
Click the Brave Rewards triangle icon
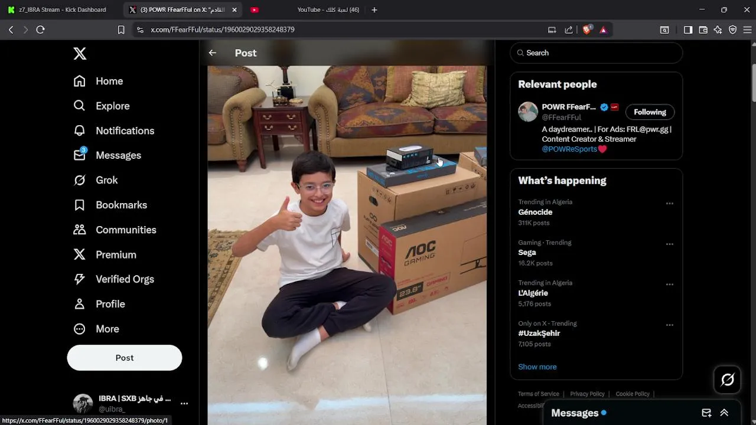(603, 30)
